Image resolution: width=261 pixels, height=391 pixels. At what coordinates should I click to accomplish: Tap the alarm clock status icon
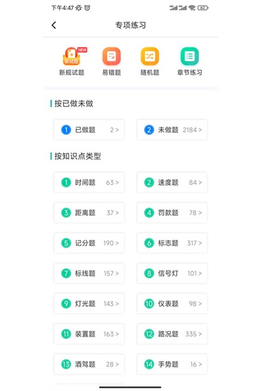click(87, 8)
